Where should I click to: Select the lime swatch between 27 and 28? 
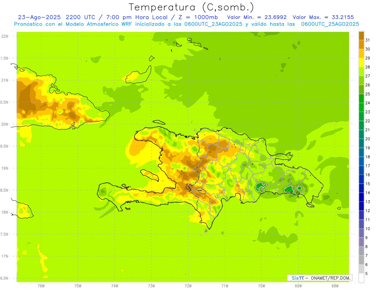tap(361, 71)
